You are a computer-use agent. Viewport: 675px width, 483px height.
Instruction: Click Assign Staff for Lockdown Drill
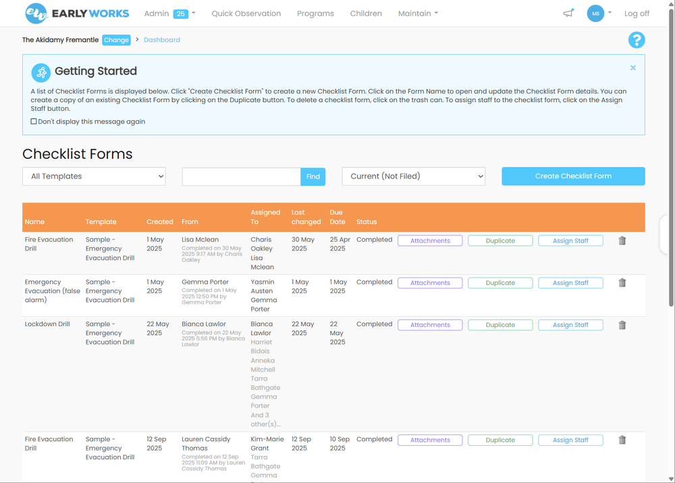coord(570,325)
